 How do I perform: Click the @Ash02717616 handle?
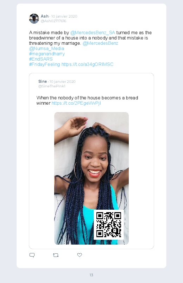click(53, 21)
